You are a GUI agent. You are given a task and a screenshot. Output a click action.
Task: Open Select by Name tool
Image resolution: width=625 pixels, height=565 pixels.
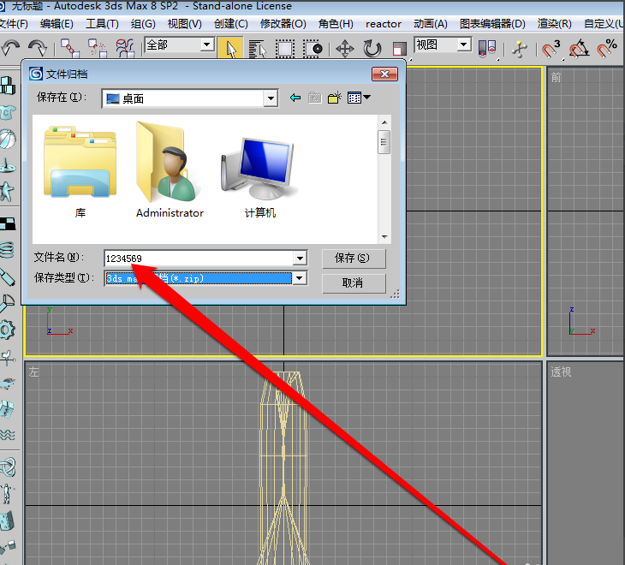(x=258, y=49)
